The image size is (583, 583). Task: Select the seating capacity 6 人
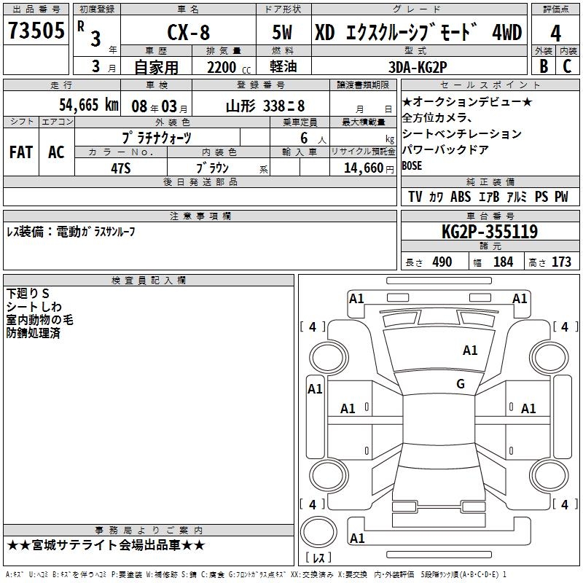pyautogui.click(x=313, y=138)
